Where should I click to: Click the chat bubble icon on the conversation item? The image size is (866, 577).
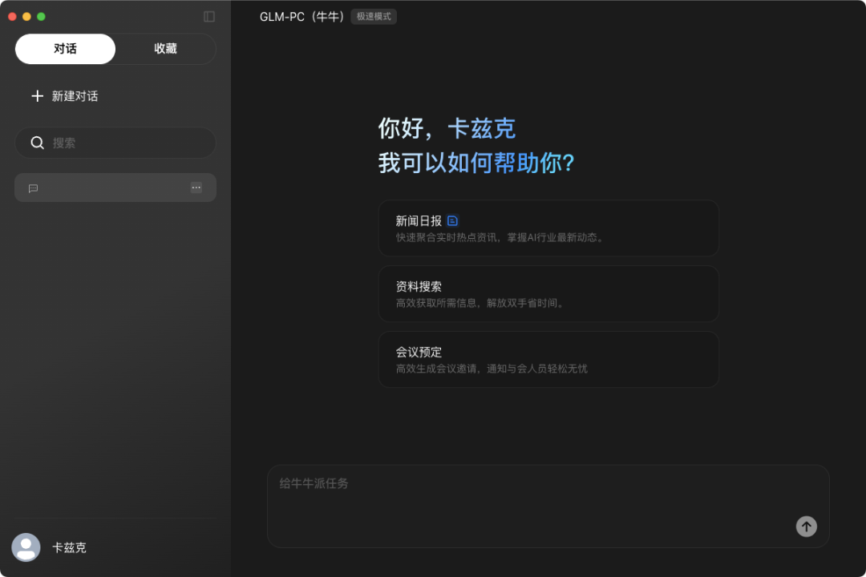click(32, 188)
